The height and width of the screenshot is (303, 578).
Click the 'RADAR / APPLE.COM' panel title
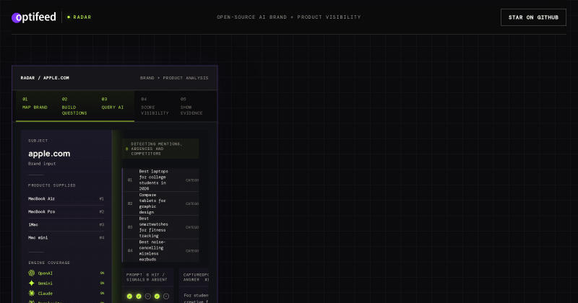pos(45,78)
